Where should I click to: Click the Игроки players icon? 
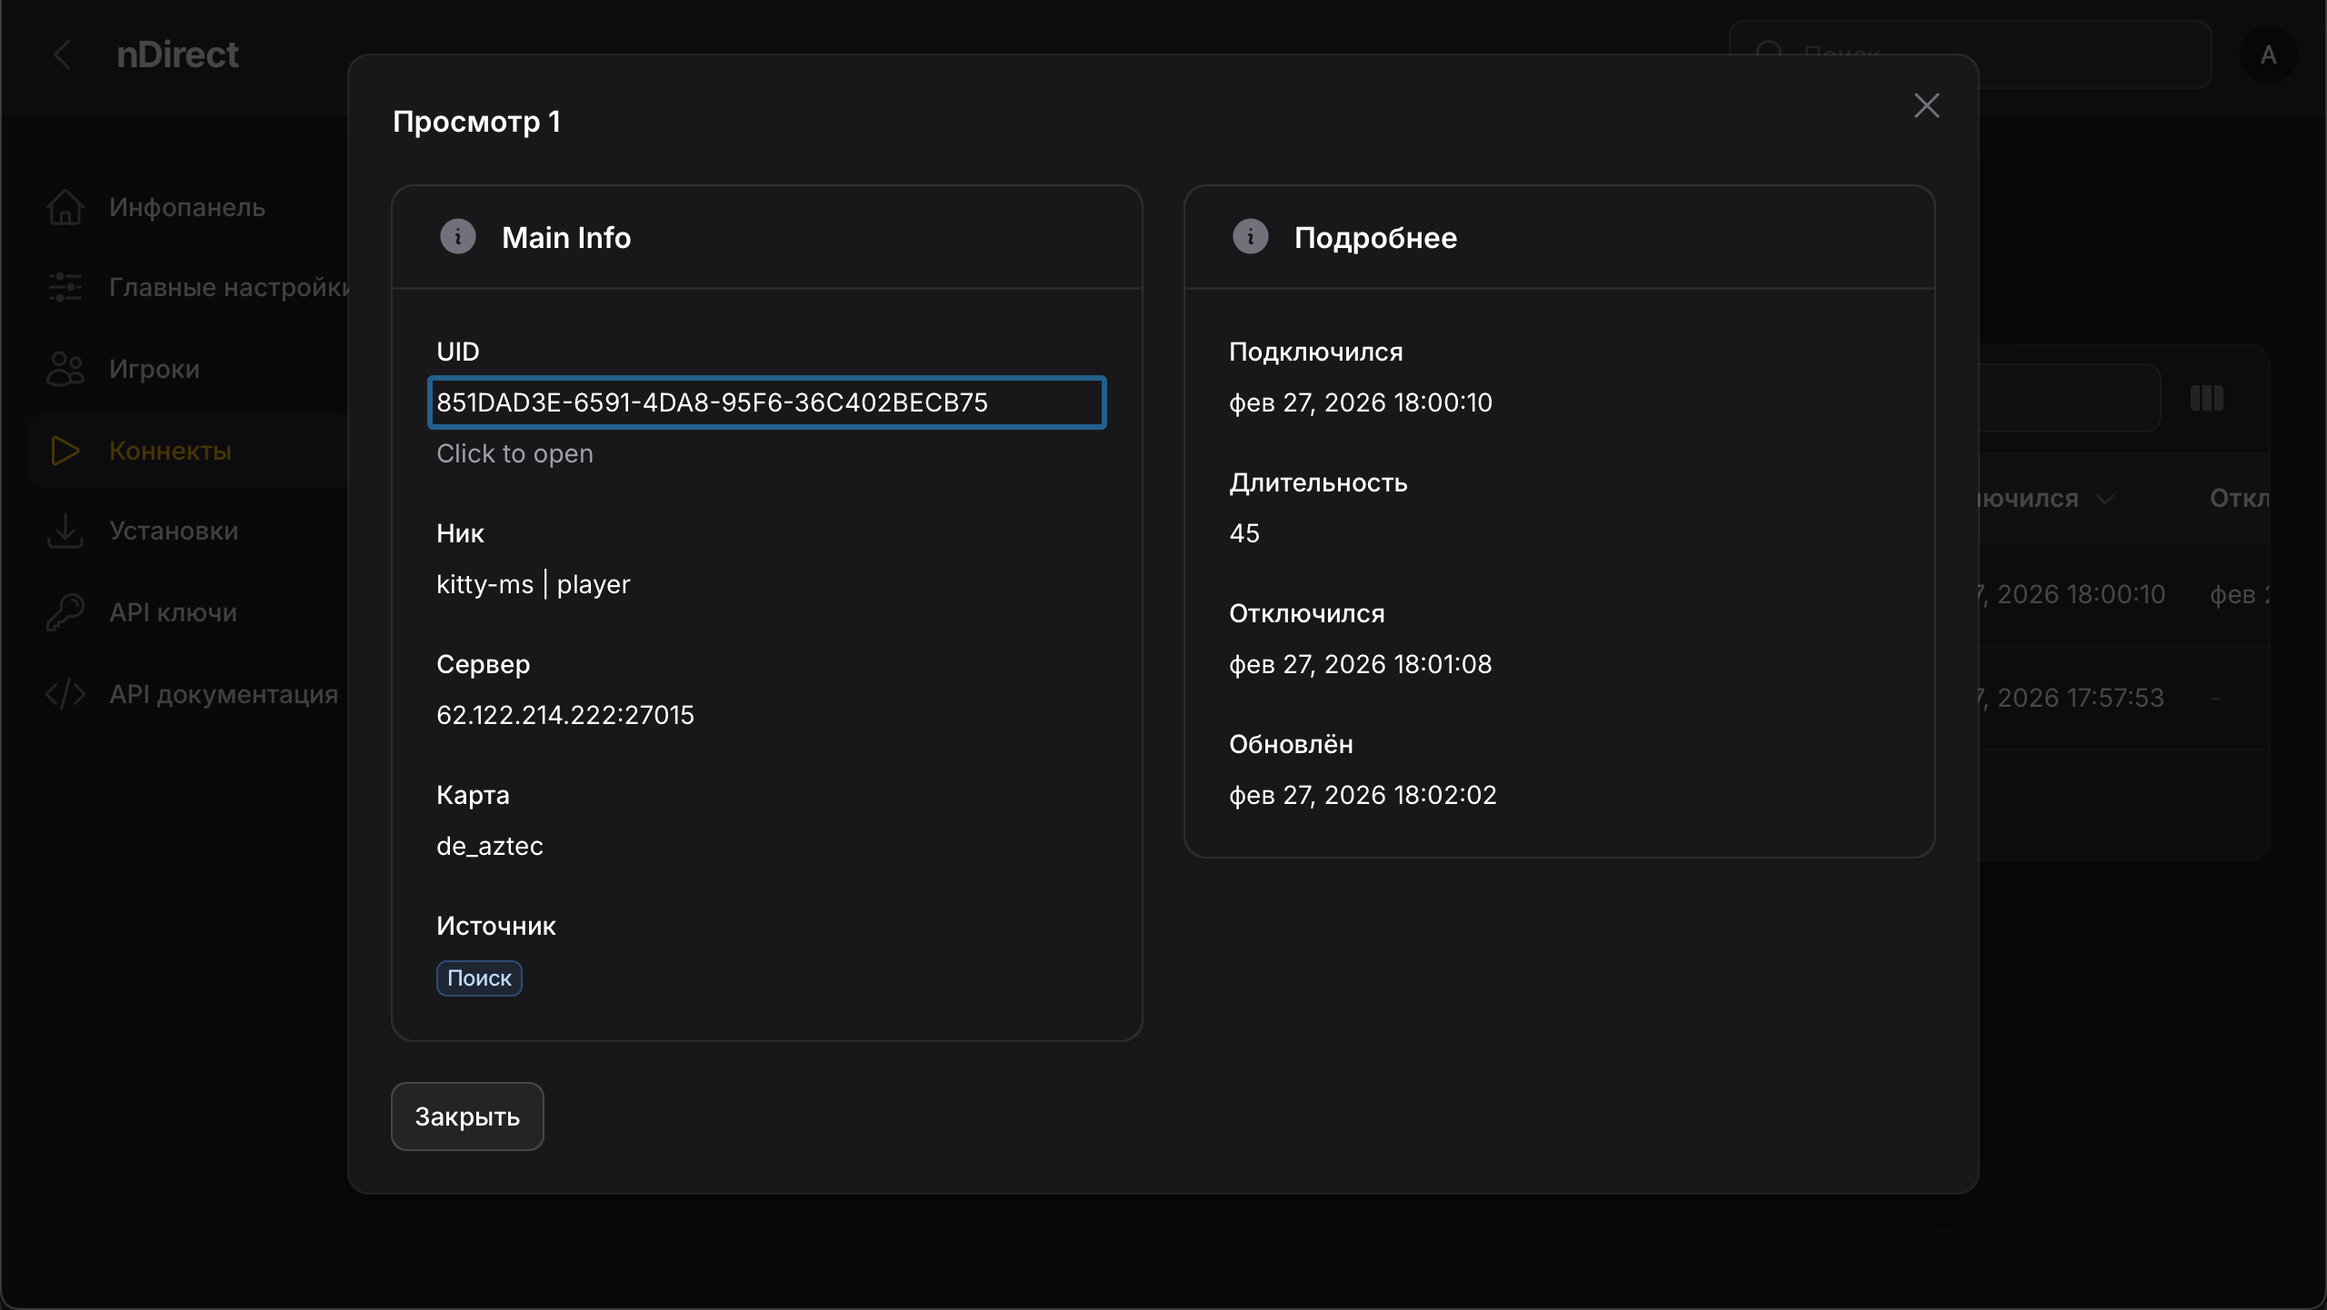[65, 368]
